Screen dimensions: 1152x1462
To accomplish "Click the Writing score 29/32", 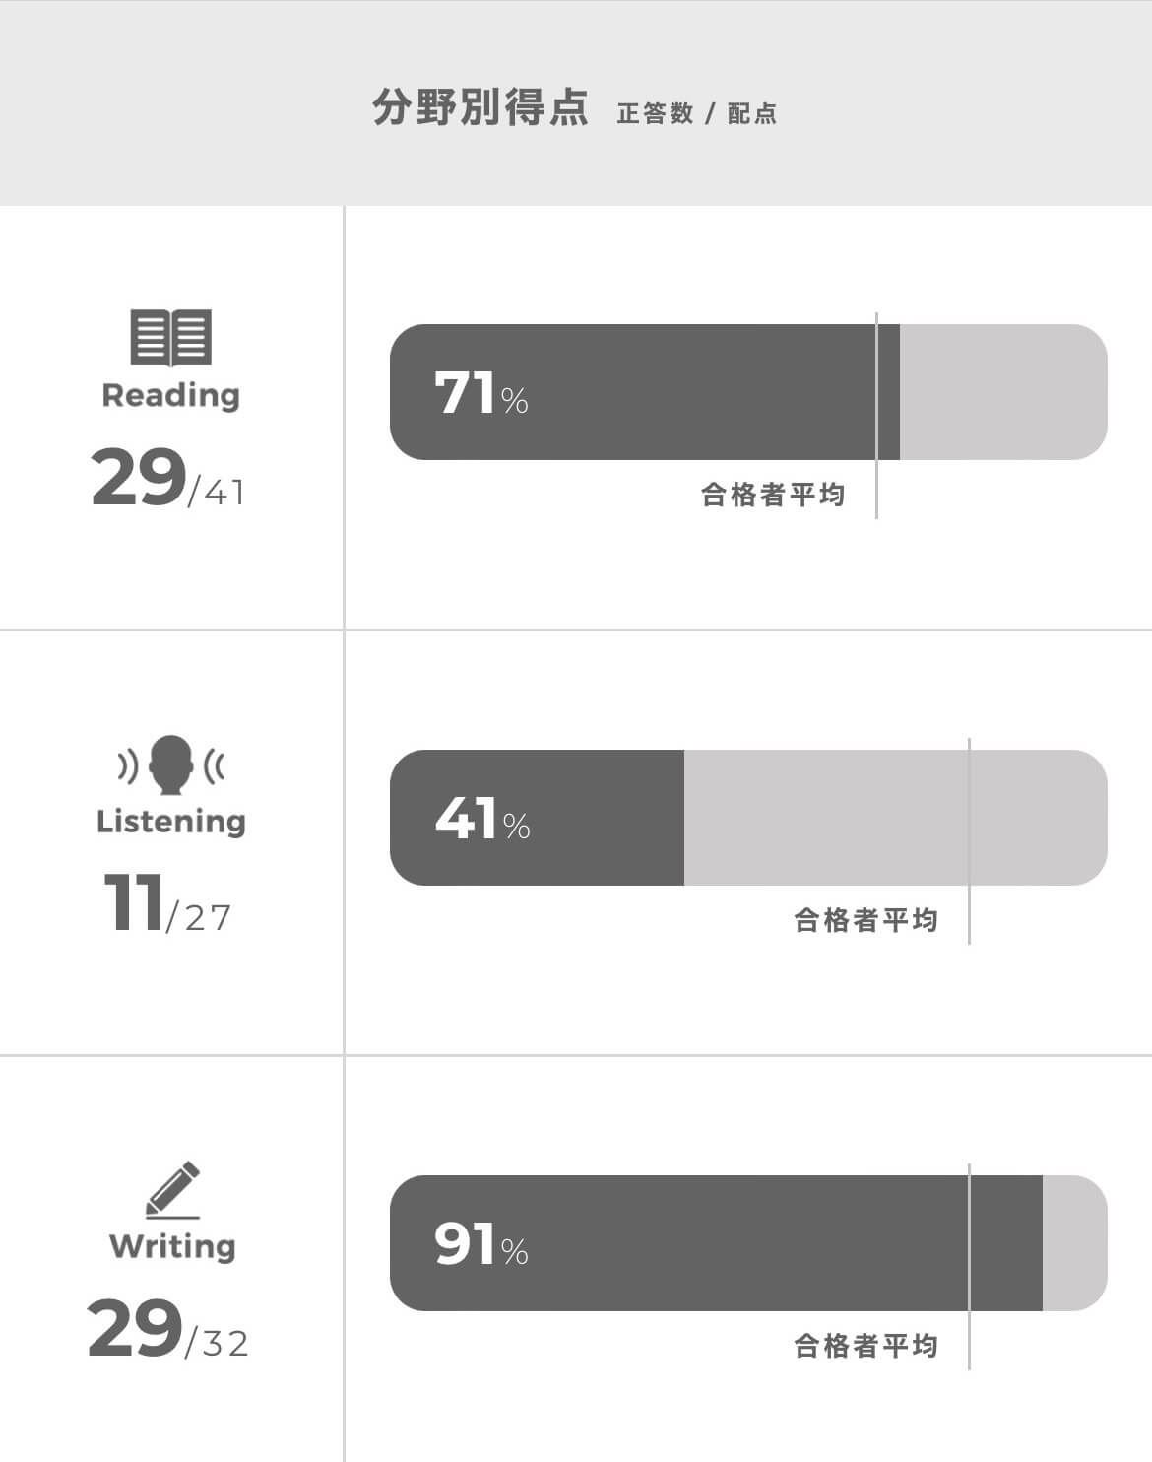I will click(x=168, y=1329).
